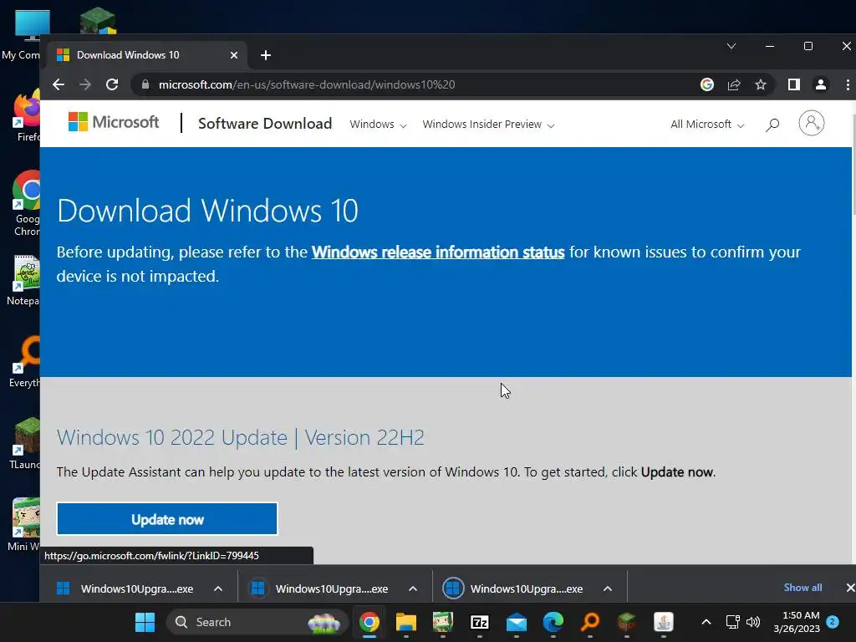Open Microsoft Edge from taskbar
Image resolution: width=856 pixels, height=642 pixels.
tap(553, 622)
